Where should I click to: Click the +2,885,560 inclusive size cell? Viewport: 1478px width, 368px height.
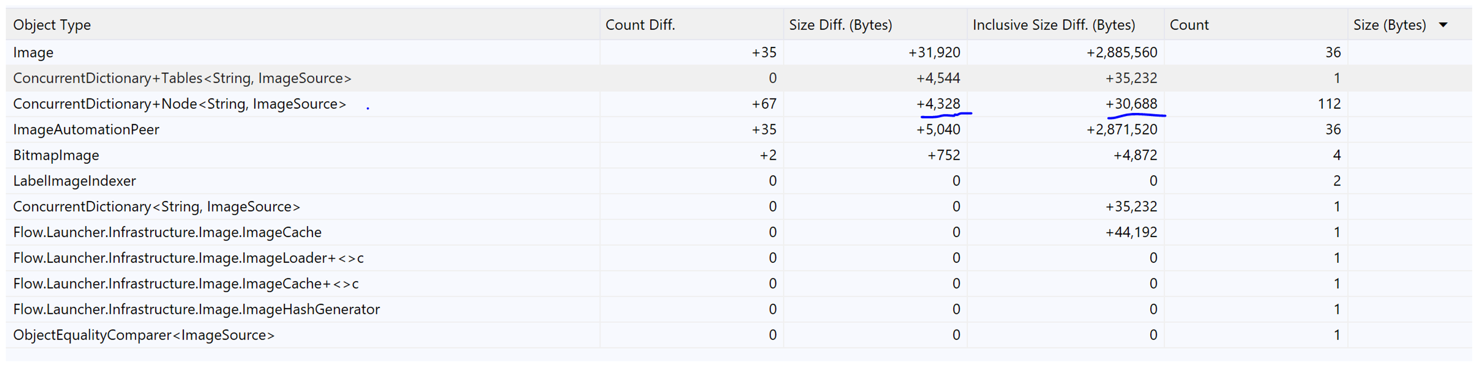[x=1122, y=53]
